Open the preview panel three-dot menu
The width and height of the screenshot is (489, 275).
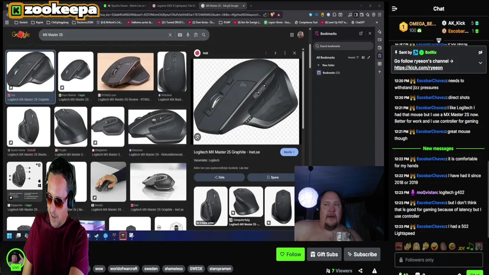285,53
